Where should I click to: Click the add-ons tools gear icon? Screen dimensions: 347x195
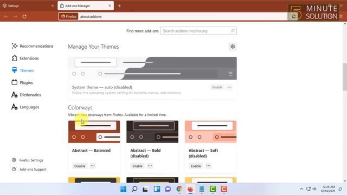[x=233, y=47]
